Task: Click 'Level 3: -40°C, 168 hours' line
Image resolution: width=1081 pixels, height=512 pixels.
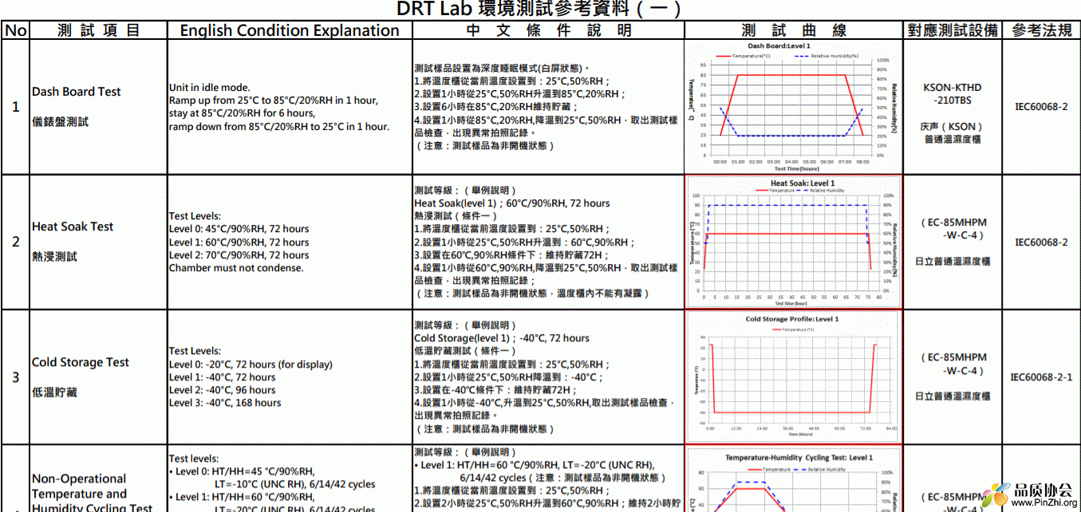Action: [225, 403]
